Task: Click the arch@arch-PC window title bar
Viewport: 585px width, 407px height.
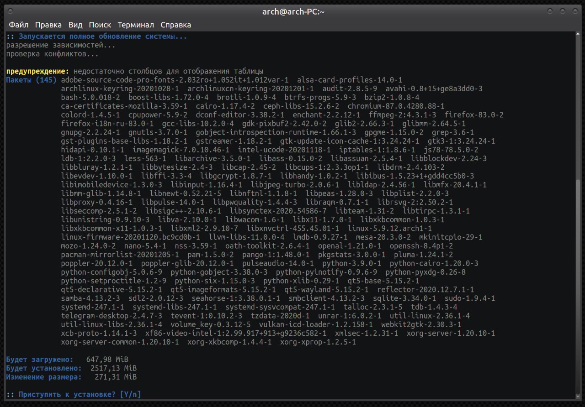Action: tap(292, 11)
